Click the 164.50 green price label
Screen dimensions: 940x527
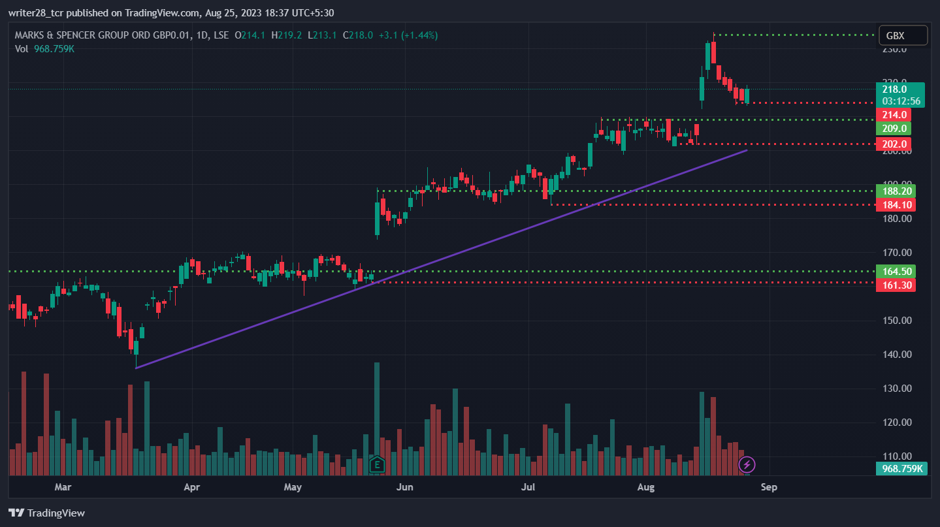point(896,271)
